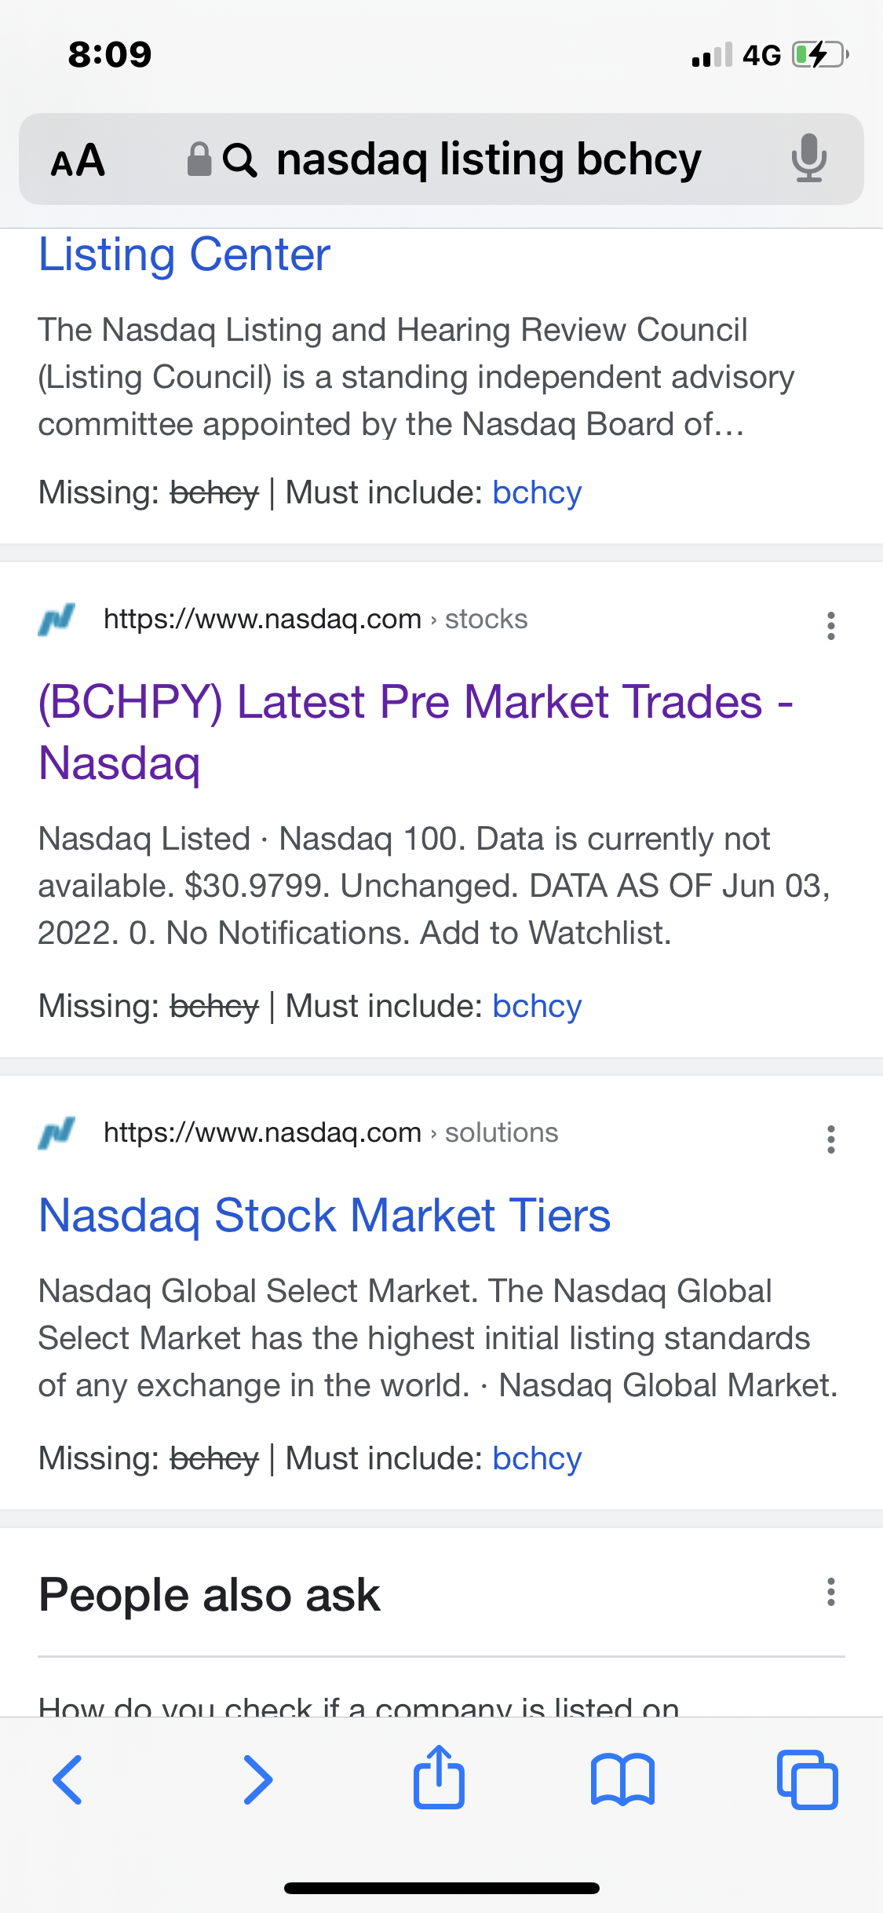This screenshot has height=1913, width=883.
Task: Open three-dot menu beside People also ask
Action: [x=831, y=1592]
